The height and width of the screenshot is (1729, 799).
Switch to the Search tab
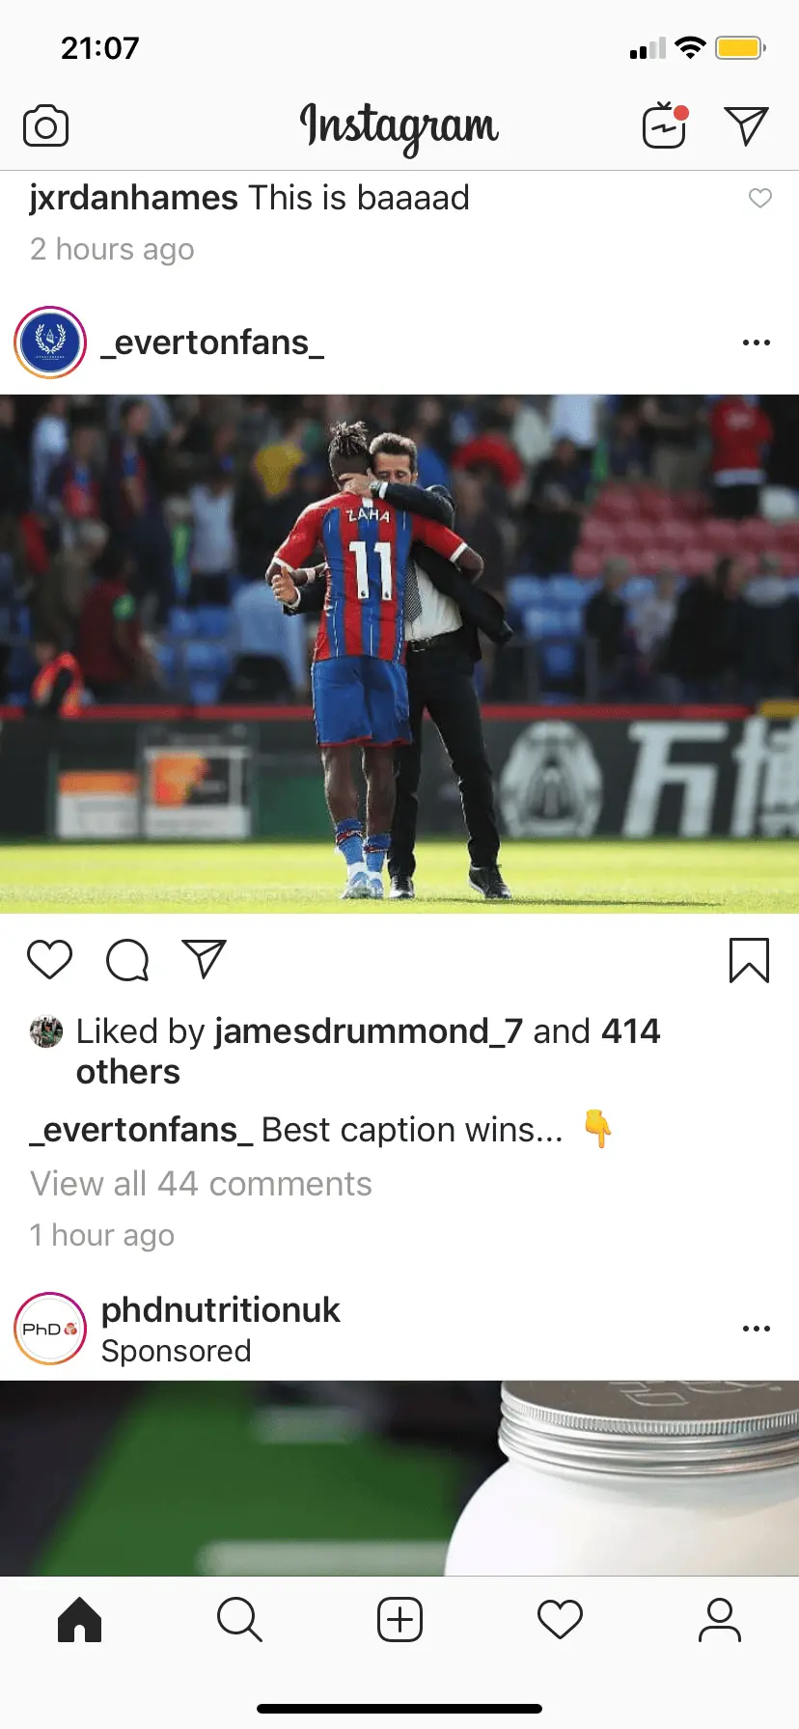tap(239, 1619)
